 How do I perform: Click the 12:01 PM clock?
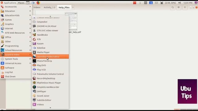[x=188, y=3]
